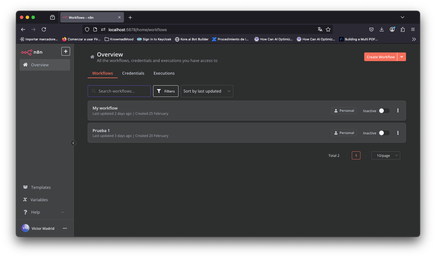The image size is (436, 258).
Task: Click the Overview home icon in header
Action: 92,57
